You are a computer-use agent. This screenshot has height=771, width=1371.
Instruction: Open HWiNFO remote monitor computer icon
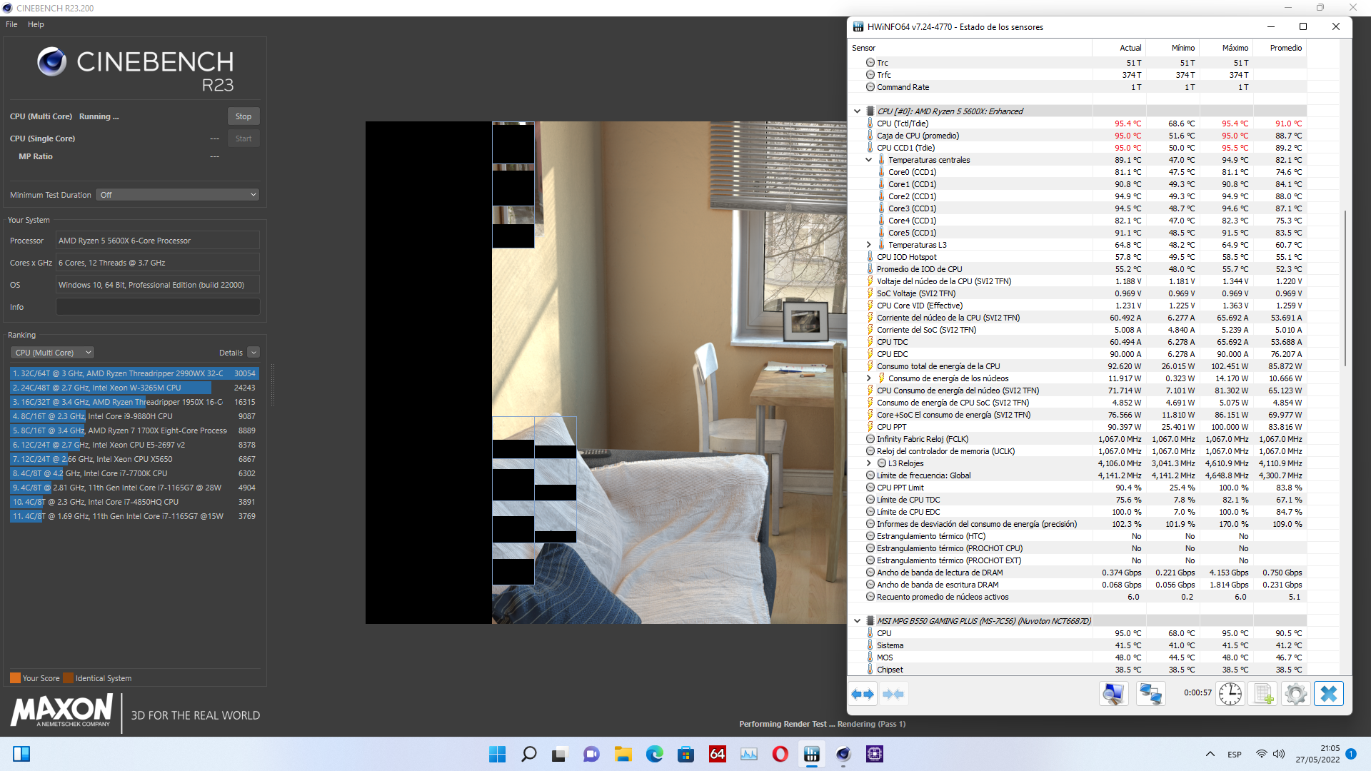click(x=1113, y=694)
